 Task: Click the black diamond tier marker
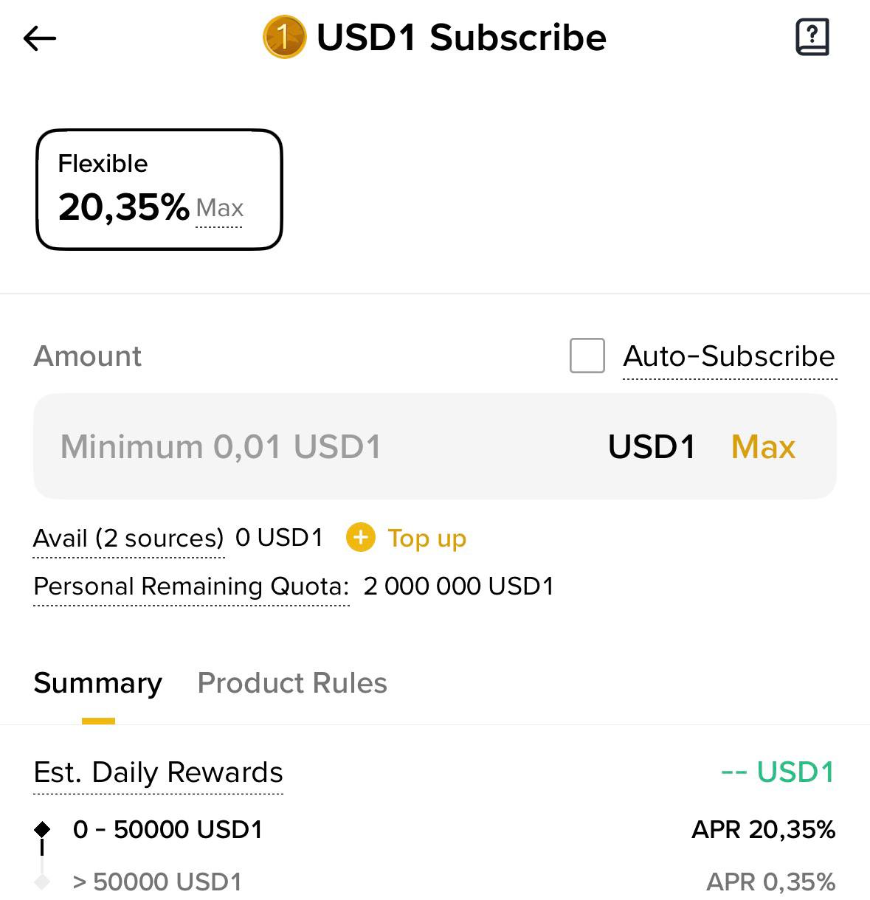coord(43,829)
